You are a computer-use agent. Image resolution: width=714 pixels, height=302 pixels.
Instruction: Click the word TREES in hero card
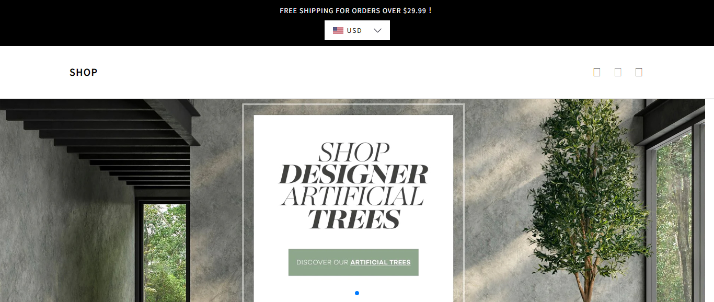354,219
